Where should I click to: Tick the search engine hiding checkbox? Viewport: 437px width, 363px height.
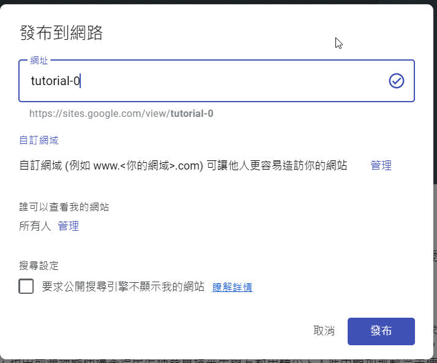[x=26, y=286]
